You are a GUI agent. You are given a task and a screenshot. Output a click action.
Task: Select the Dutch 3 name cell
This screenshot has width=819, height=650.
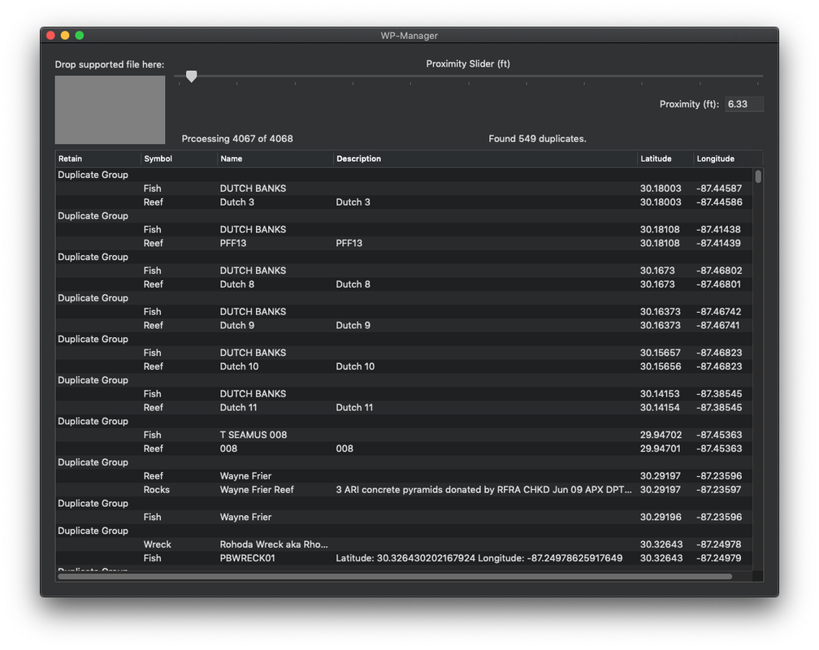tap(237, 202)
